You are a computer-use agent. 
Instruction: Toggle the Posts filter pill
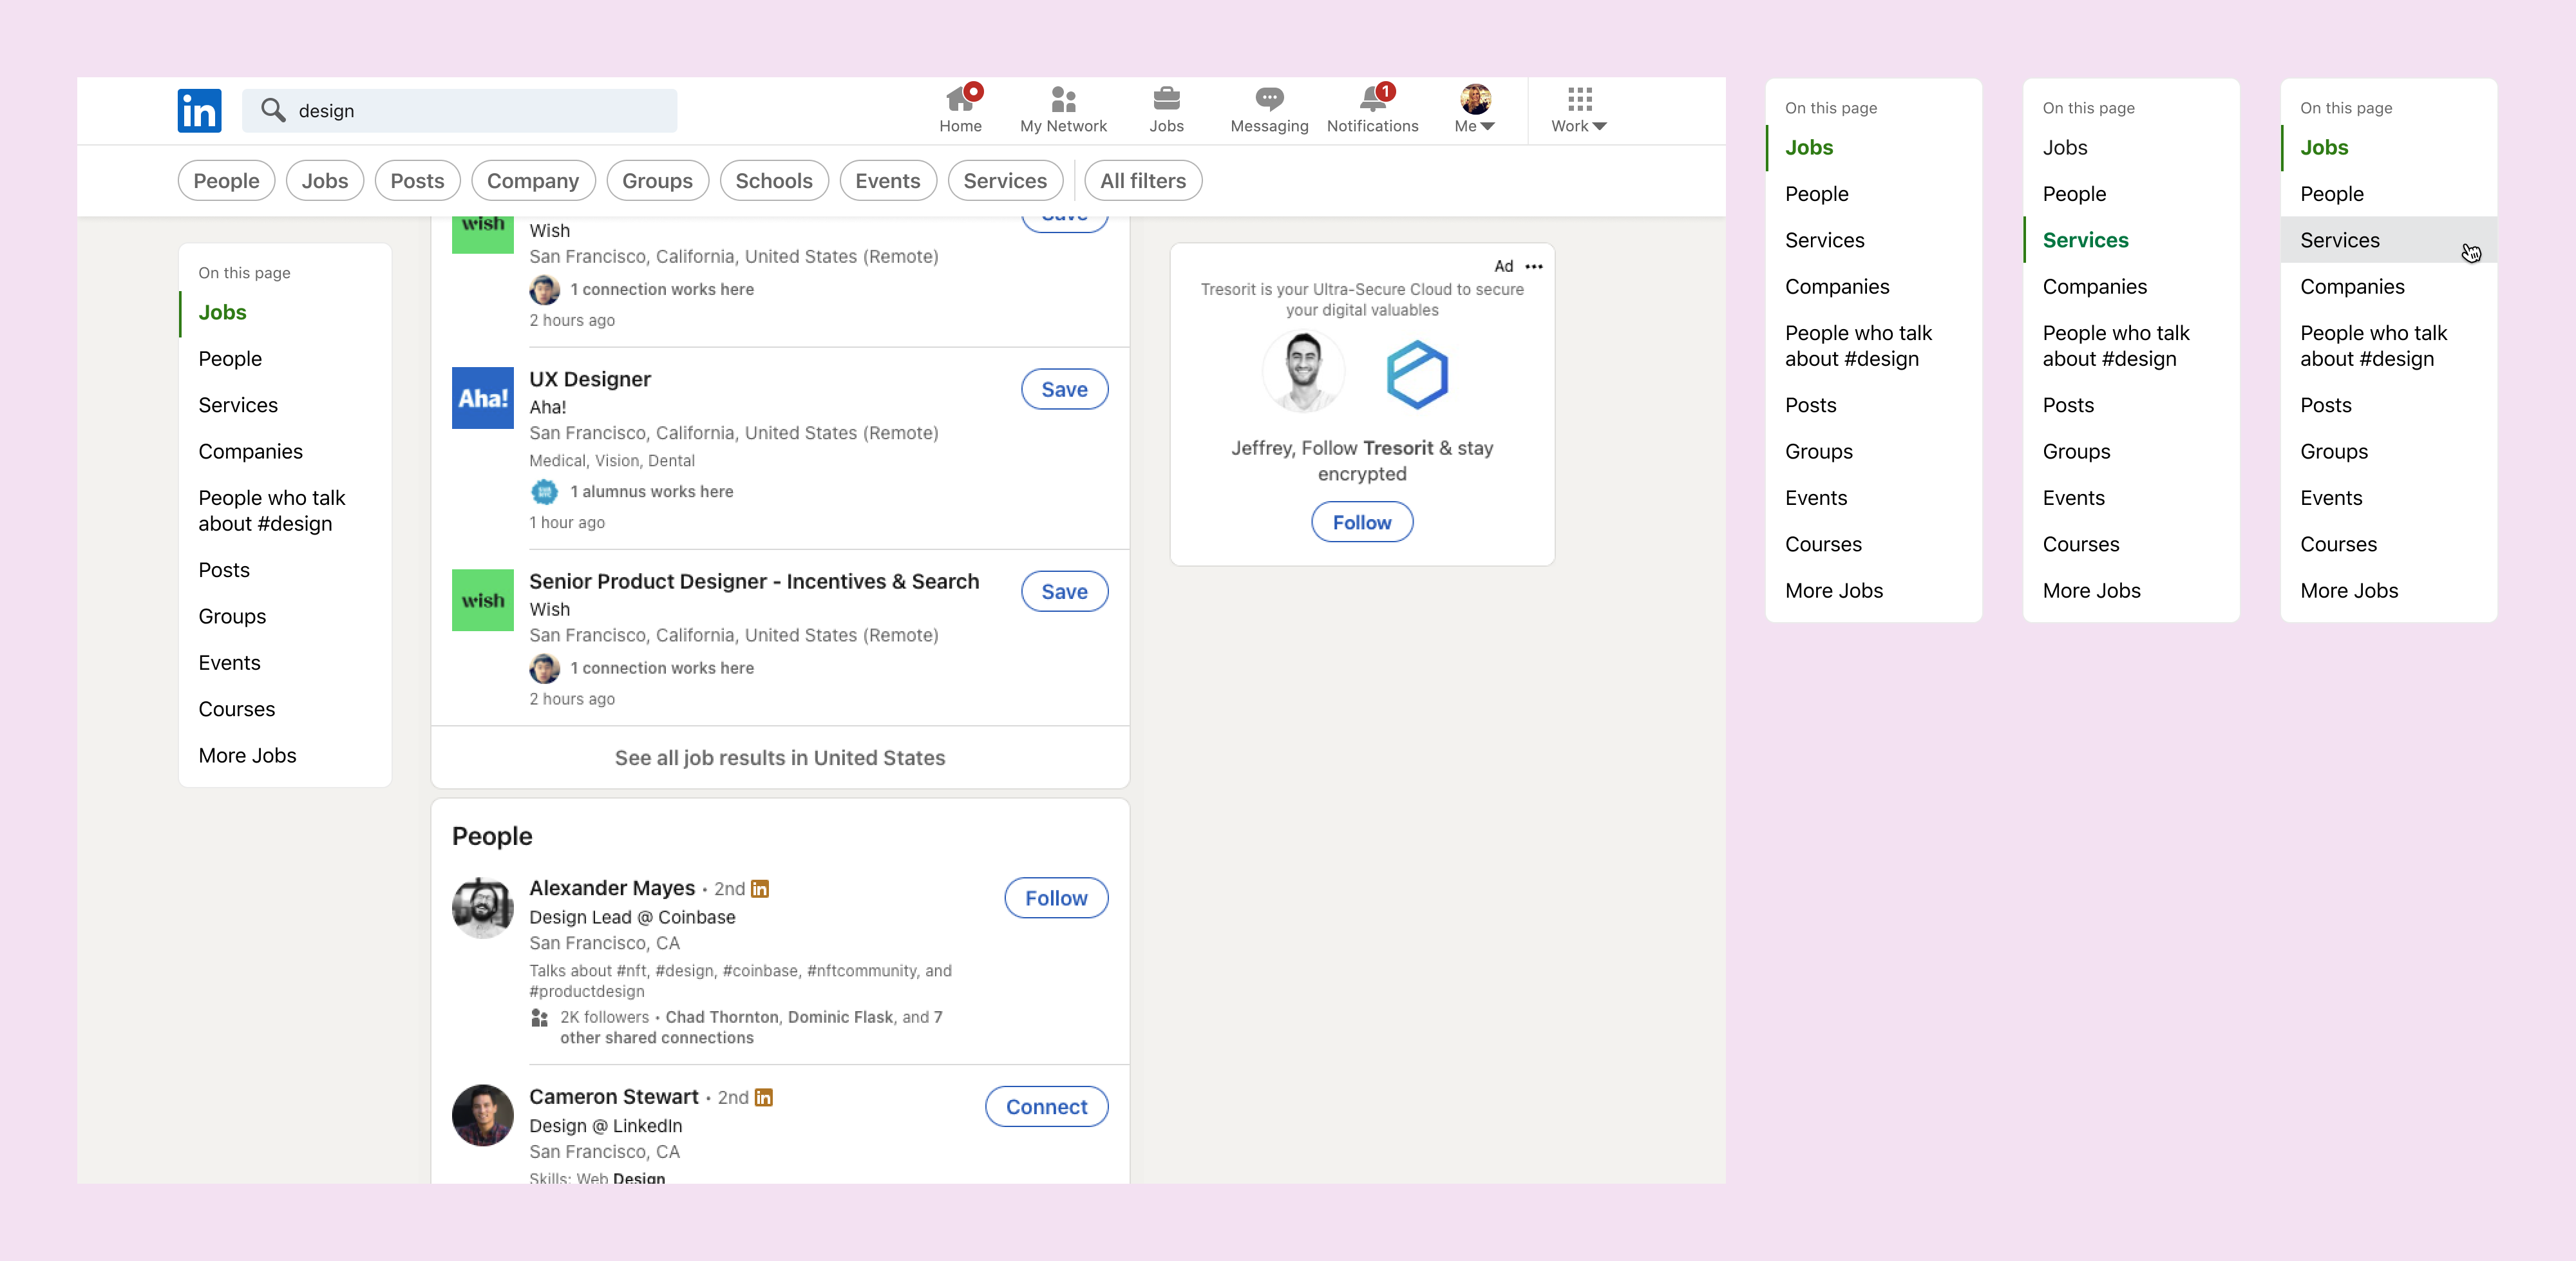[x=417, y=181]
